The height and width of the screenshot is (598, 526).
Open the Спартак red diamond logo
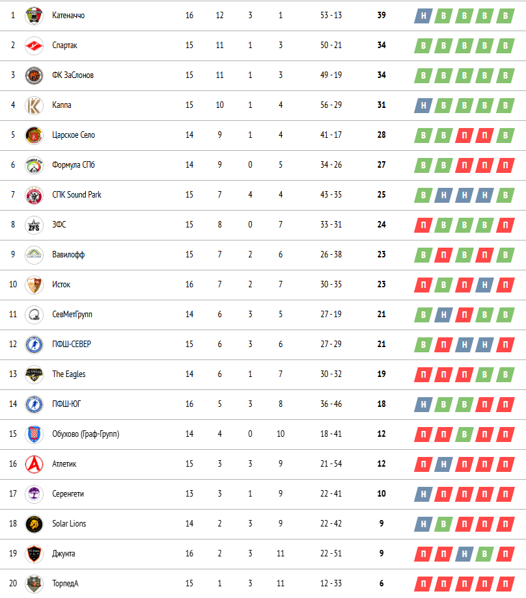tap(34, 45)
